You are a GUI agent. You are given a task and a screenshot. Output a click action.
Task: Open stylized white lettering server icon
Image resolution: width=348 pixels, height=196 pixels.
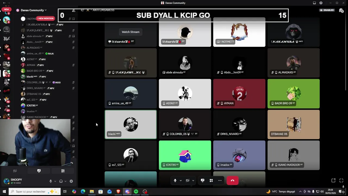[7, 38]
